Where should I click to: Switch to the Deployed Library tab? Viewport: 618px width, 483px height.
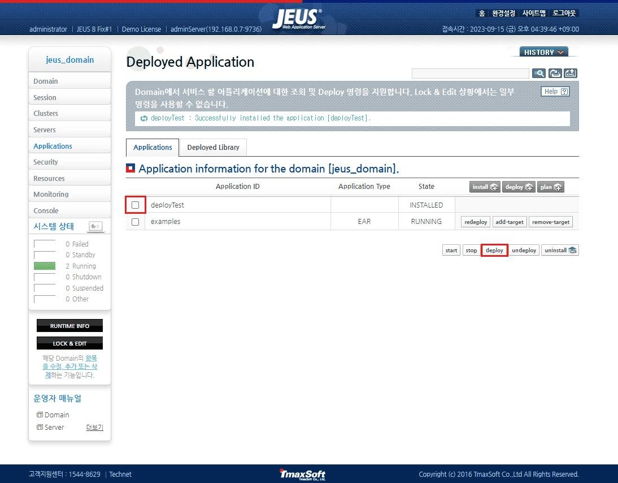(213, 147)
